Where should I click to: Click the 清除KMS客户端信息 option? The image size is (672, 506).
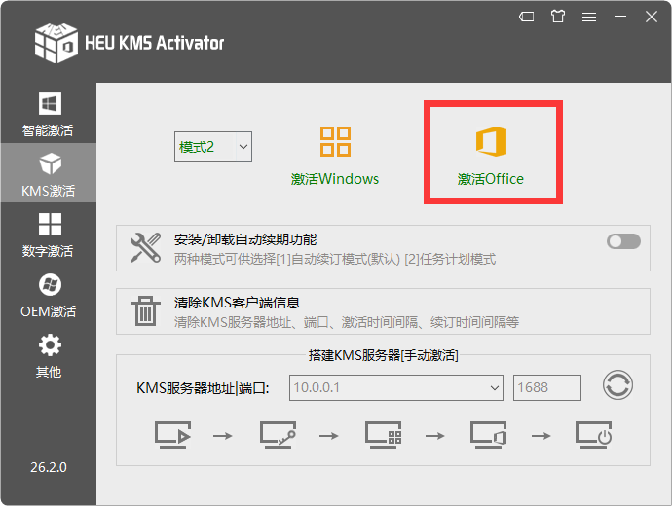(383, 311)
